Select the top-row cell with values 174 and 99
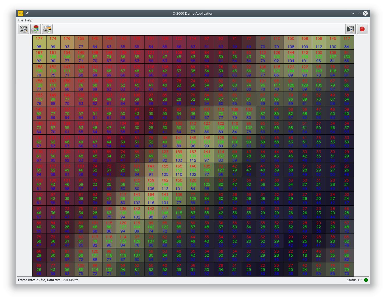This screenshot has width=386, height=300. pos(53,42)
